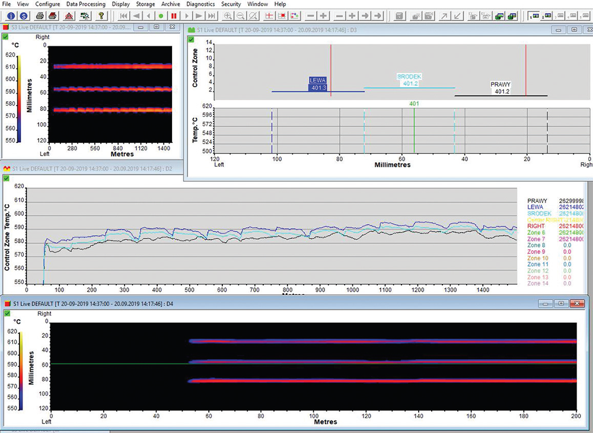Select the LEWA control zone label
Image resolution: width=593 pixels, height=433 pixels.
click(x=318, y=80)
